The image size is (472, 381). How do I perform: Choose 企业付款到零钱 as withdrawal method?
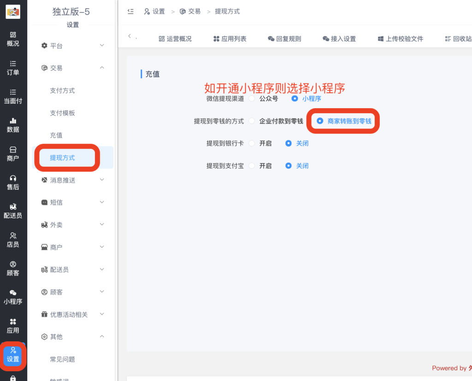tap(252, 121)
